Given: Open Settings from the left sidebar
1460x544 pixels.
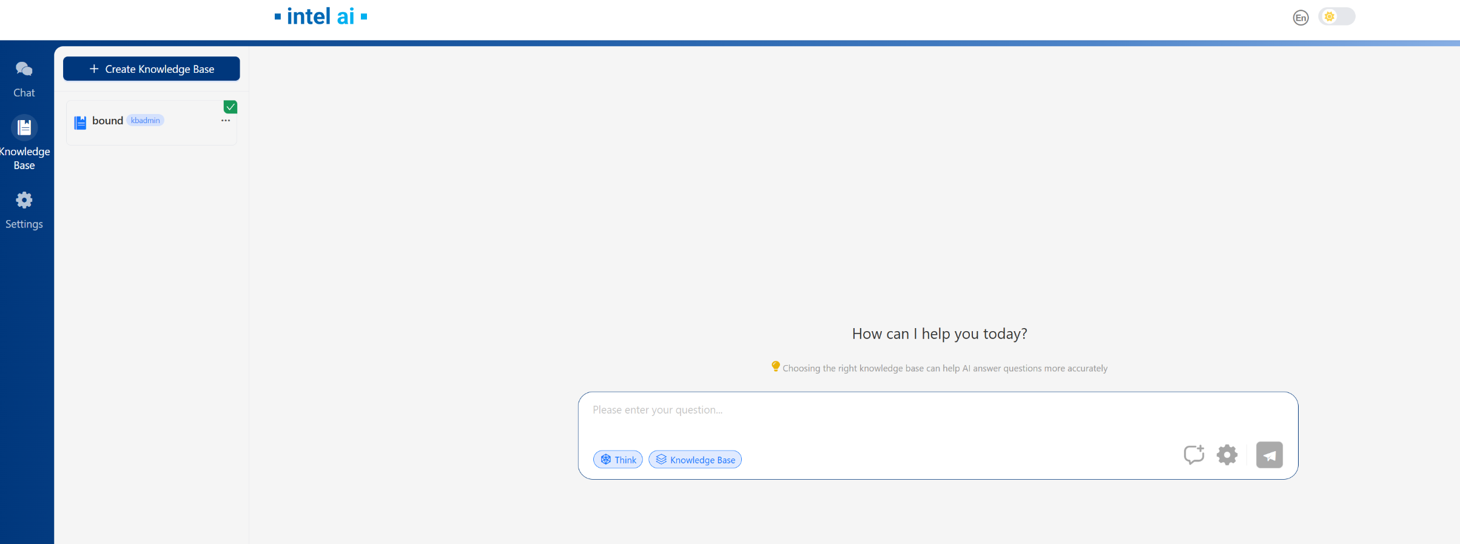Looking at the screenshot, I should [x=24, y=210].
